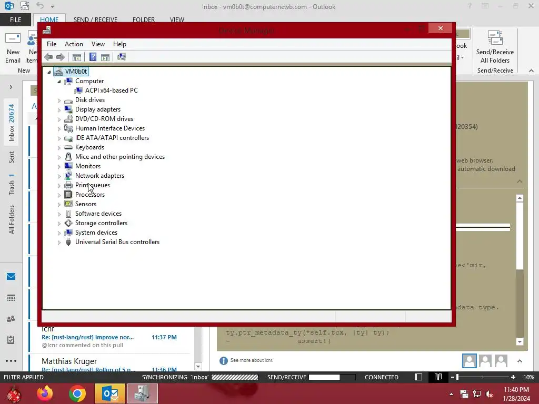Click the Keyboards category icon
539x404 pixels.
pyautogui.click(x=68, y=147)
